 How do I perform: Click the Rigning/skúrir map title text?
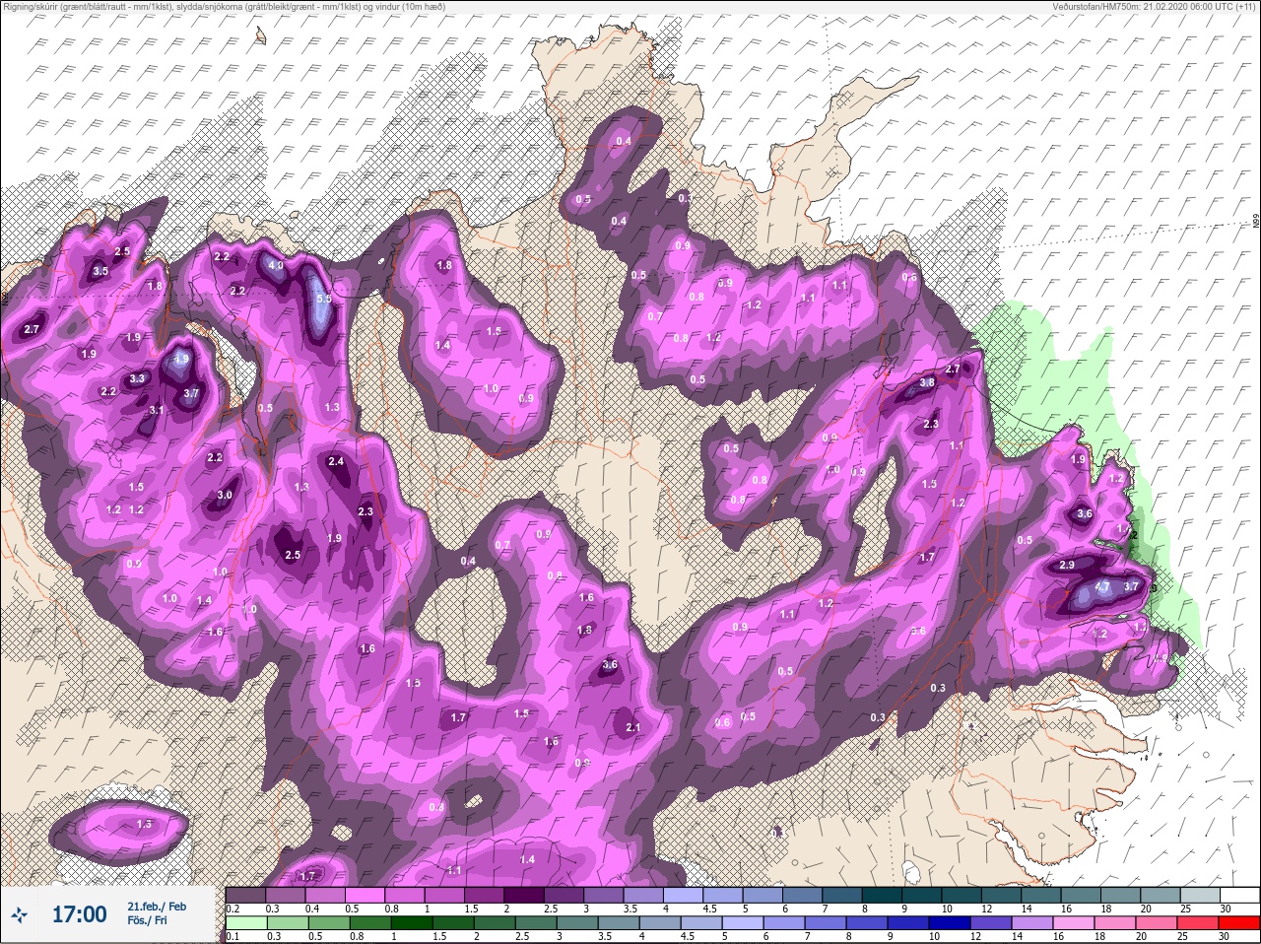click(224, 7)
